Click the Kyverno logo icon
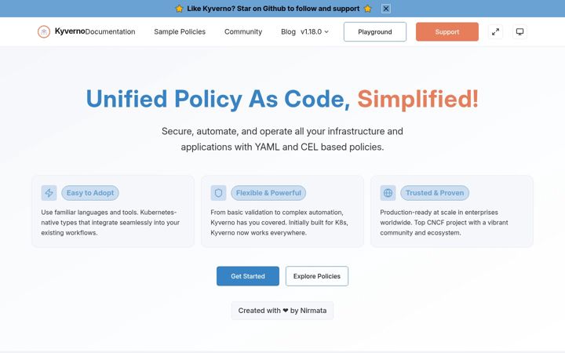 point(44,31)
